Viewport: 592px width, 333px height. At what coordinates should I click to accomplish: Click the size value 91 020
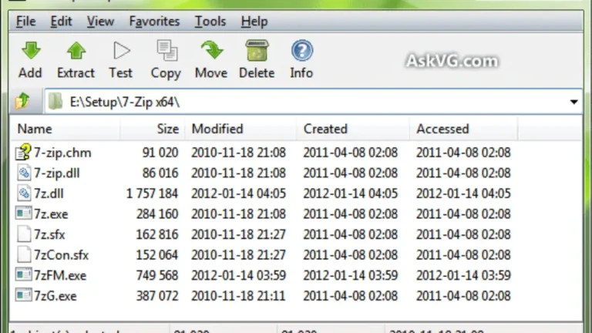click(160, 153)
